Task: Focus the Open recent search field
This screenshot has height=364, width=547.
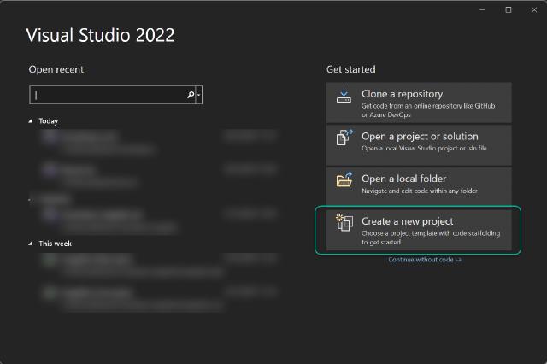Action: (108, 95)
